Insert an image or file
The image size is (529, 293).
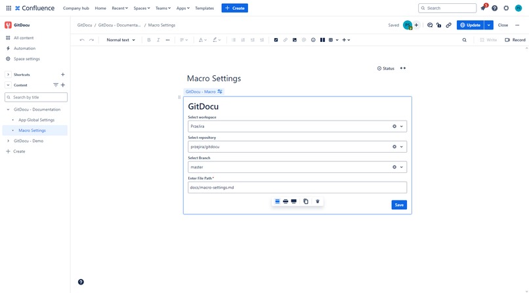295,40
